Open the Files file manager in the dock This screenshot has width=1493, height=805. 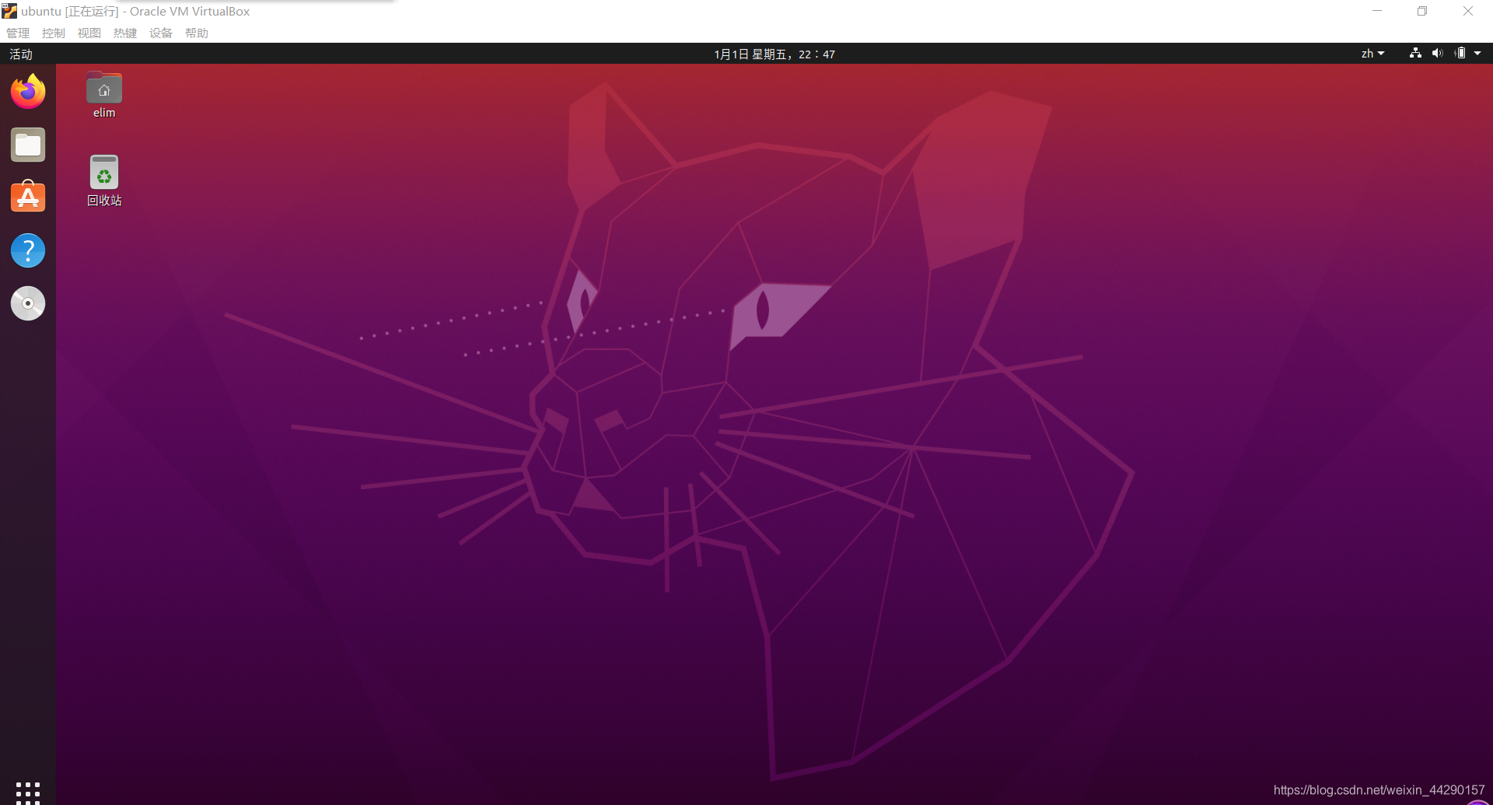(28, 144)
